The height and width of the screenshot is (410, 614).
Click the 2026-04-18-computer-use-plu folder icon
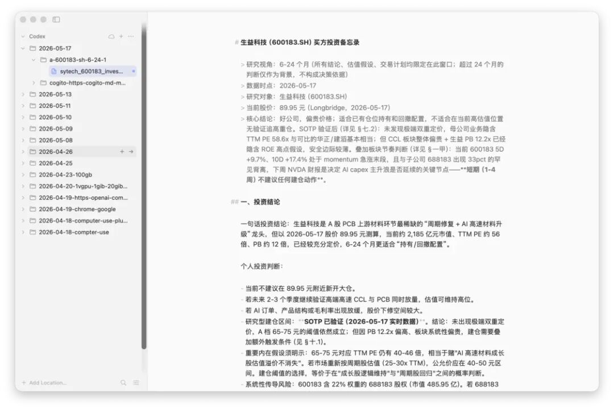click(33, 221)
